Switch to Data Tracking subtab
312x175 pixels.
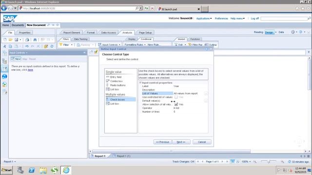point(80,39)
